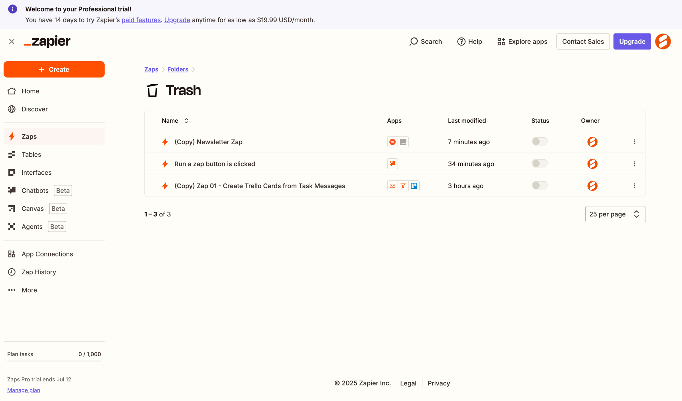Image resolution: width=682 pixels, height=401 pixels.
Task: Click the email app icon in Trello Cards row
Action: click(x=392, y=186)
